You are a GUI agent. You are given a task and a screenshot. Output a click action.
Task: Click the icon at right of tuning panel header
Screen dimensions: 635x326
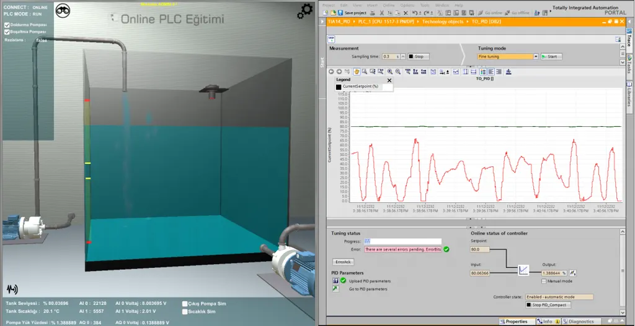[618, 39]
